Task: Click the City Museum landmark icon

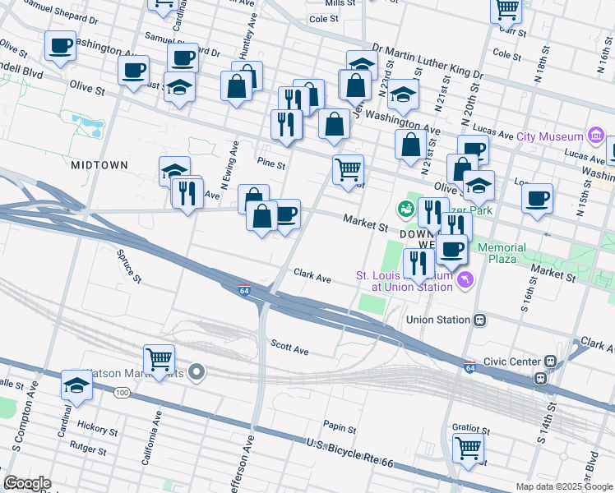Action: [x=596, y=136]
